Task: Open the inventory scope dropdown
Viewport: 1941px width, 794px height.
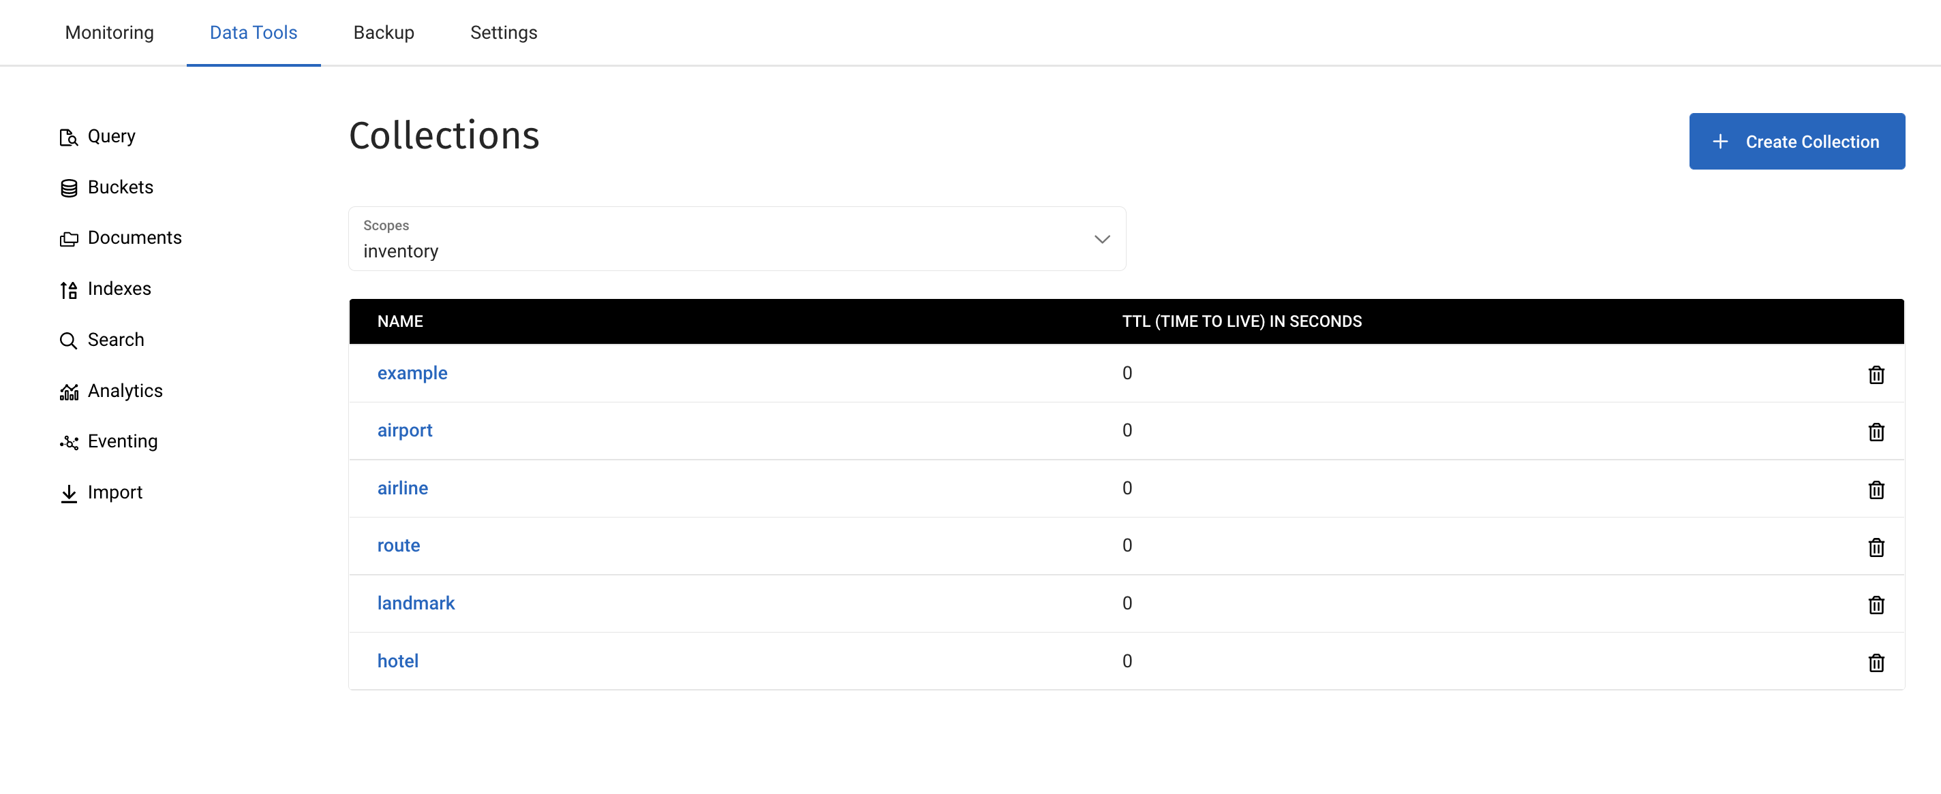Action: (737, 238)
